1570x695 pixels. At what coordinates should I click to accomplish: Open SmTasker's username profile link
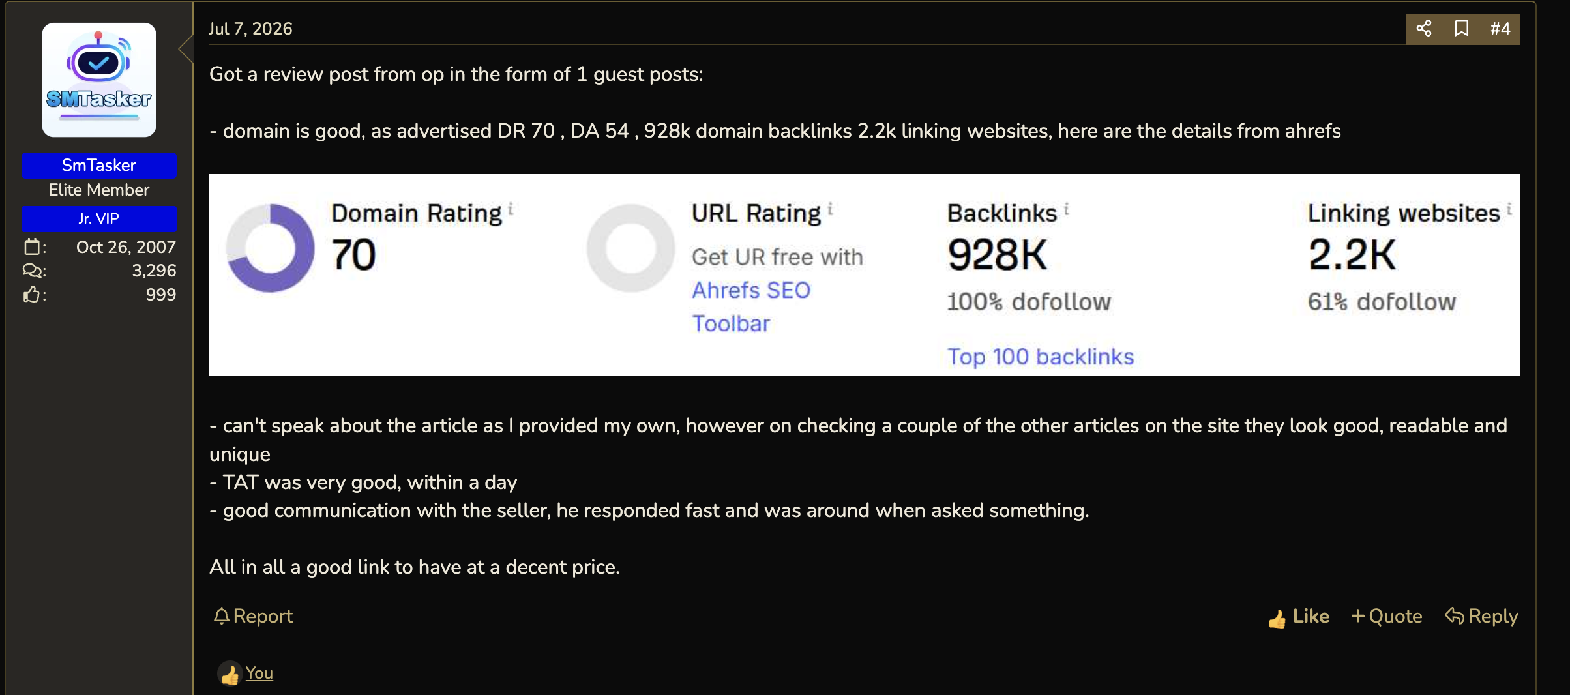click(99, 165)
